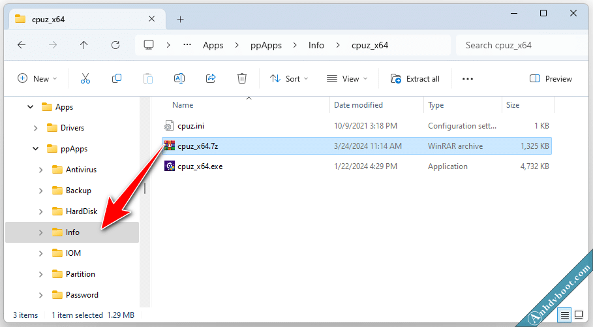Image resolution: width=593 pixels, height=327 pixels.
Task: Expand the Drivers tree node
Action: point(35,128)
